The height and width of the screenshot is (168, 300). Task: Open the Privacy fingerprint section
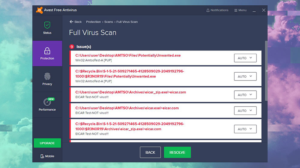click(47, 79)
